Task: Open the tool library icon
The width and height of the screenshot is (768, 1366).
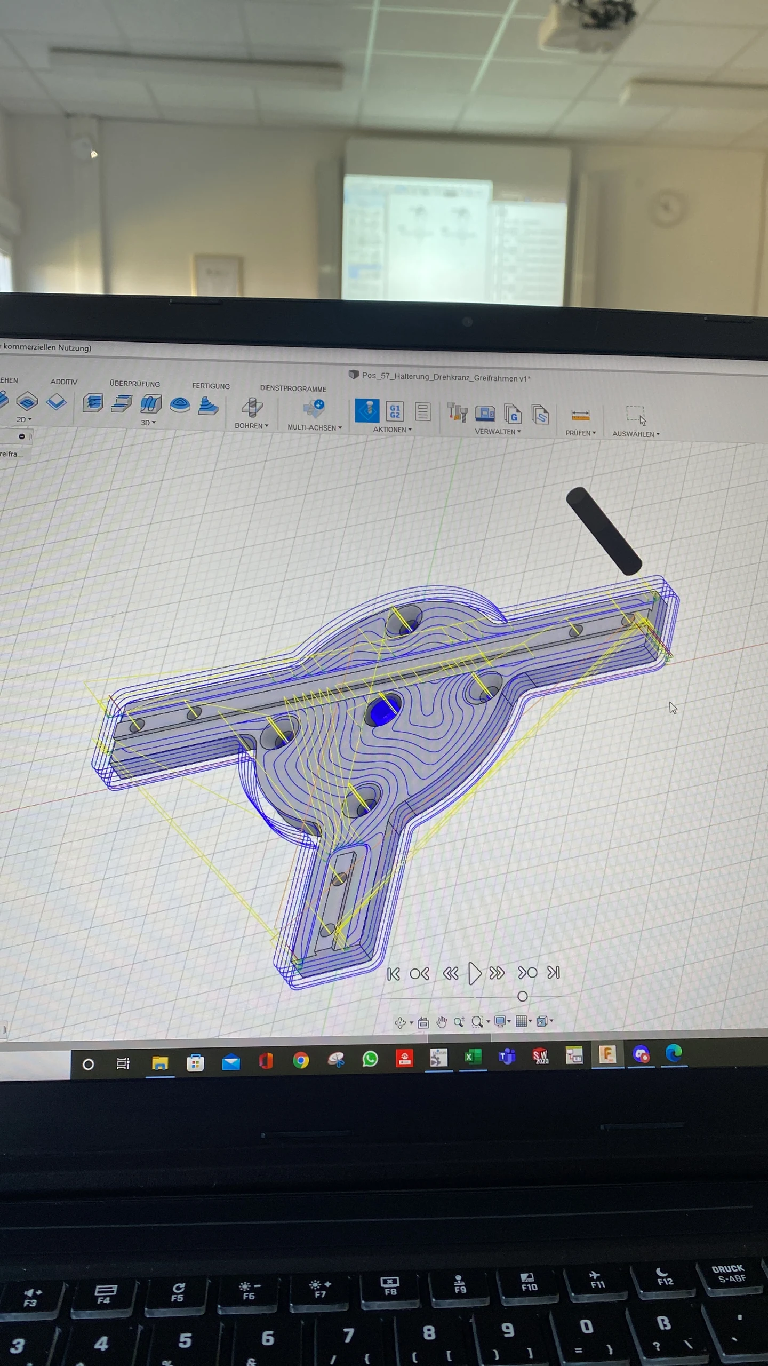Action: coord(457,413)
